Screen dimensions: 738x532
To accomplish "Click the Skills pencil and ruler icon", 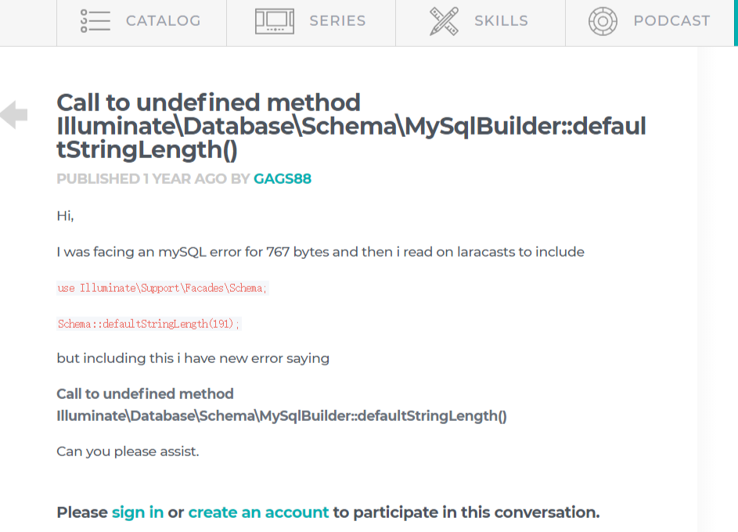I will tap(445, 21).
